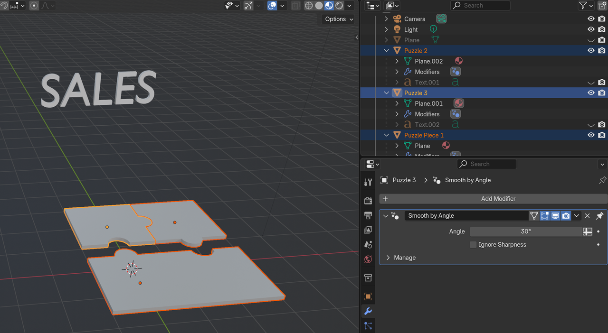608x333 pixels.
Task: Click the Add Modifier button
Action: (x=494, y=199)
